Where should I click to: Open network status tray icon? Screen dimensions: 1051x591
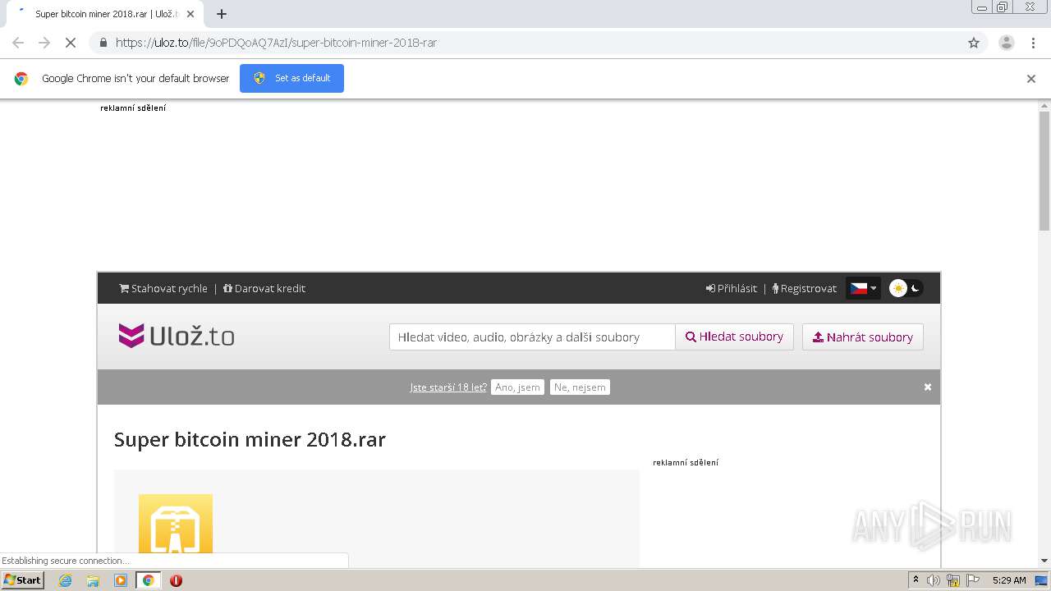(x=953, y=580)
